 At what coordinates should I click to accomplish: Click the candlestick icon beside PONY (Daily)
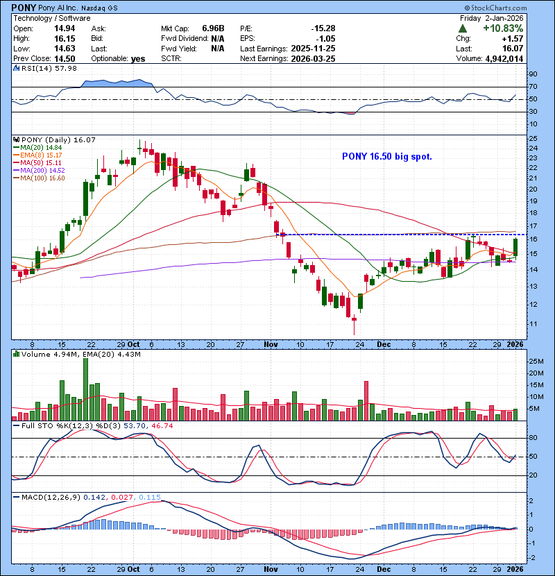(16, 140)
